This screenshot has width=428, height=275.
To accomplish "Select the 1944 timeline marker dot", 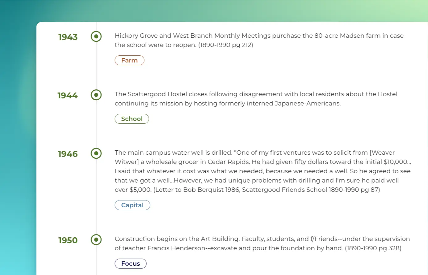I will click(x=96, y=95).
